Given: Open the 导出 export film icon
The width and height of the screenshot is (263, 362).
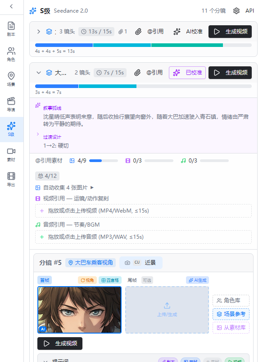Looking at the screenshot, I should point(11,180).
